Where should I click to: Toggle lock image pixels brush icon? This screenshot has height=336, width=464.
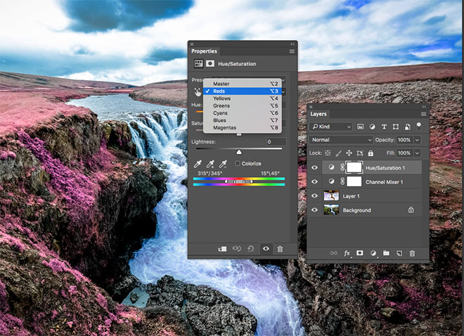pyautogui.click(x=338, y=153)
